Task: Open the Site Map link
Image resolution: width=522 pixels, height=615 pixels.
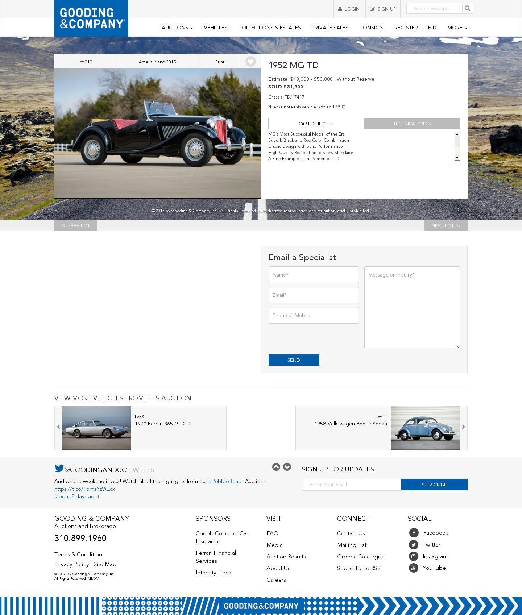Action: [x=105, y=564]
